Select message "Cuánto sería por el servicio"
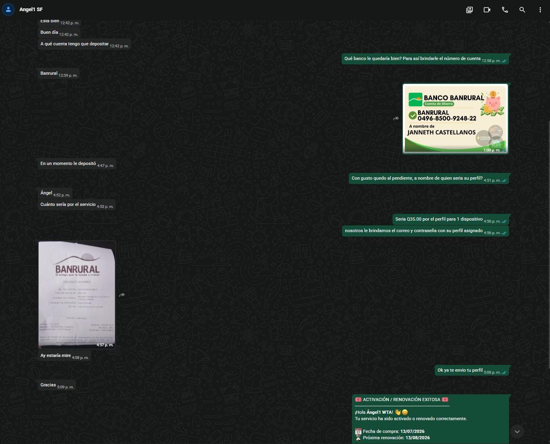Screen dimensions: 550x444 coord(77,205)
